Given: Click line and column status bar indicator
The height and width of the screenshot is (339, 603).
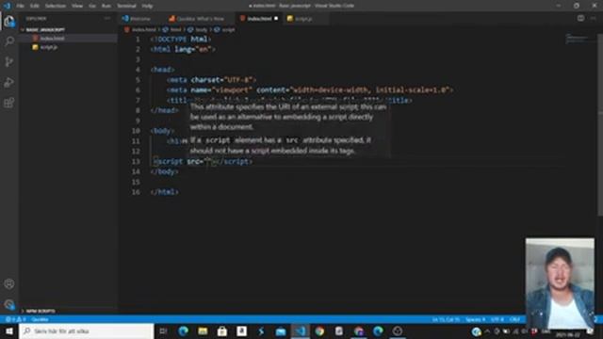Looking at the screenshot, I should 446,319.
